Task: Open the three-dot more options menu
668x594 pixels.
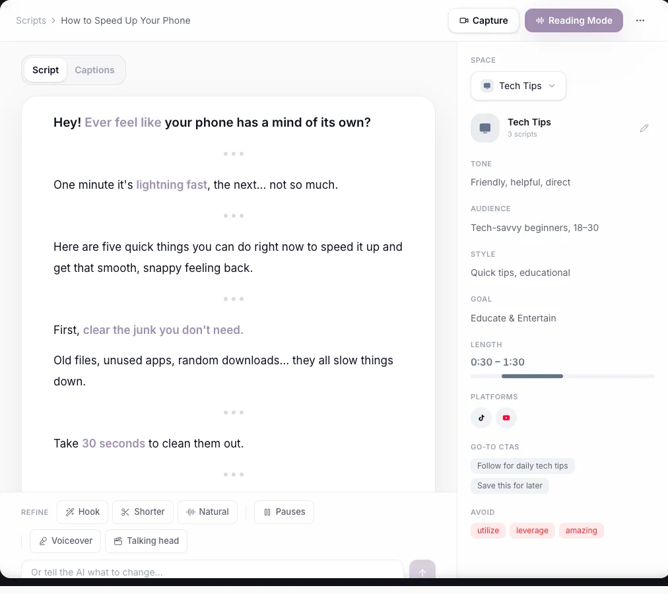Action: click(640, 20)
